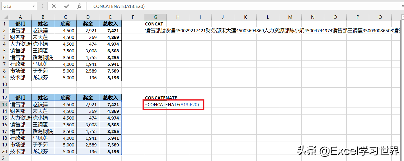The width and height of the screenshot is (404, 161).
Task: Select bonus 2,921 in row 2
Action: [88, 31]
